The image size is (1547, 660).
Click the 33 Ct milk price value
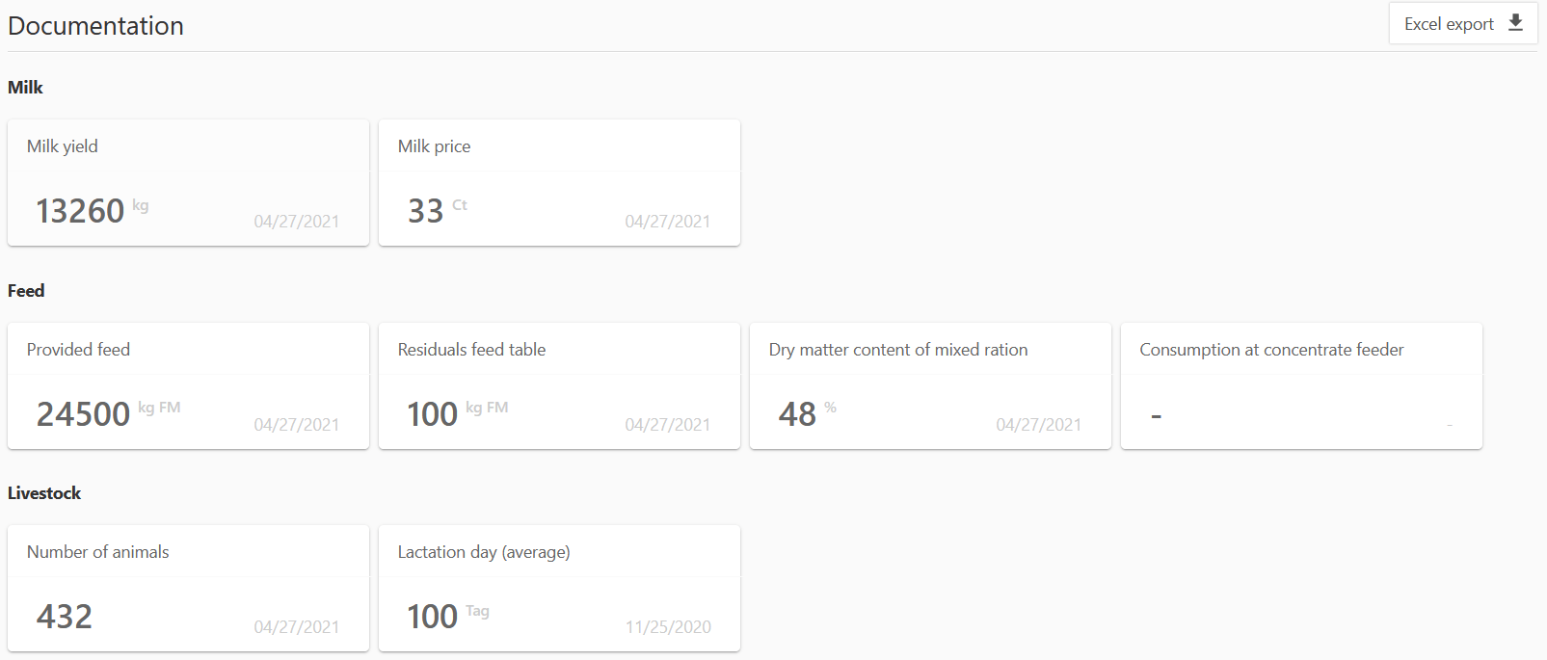click(x=426, y=211)
